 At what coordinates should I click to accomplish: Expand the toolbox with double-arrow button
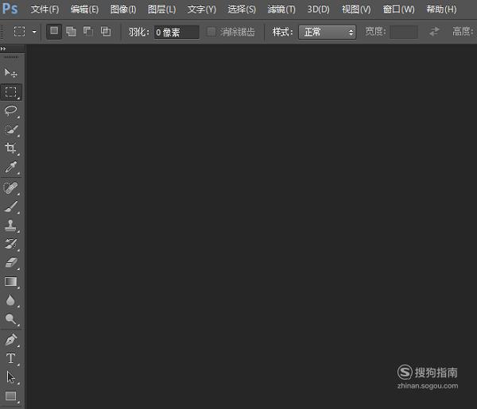(x=3, y=48)
